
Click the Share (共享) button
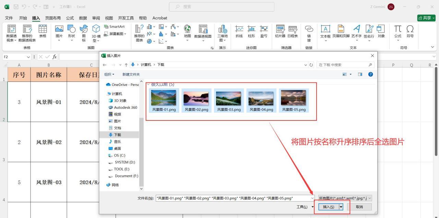[426, 18]
